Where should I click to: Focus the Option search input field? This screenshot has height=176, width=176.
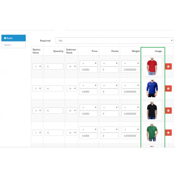pyautogui.click(x=13, y=45)
